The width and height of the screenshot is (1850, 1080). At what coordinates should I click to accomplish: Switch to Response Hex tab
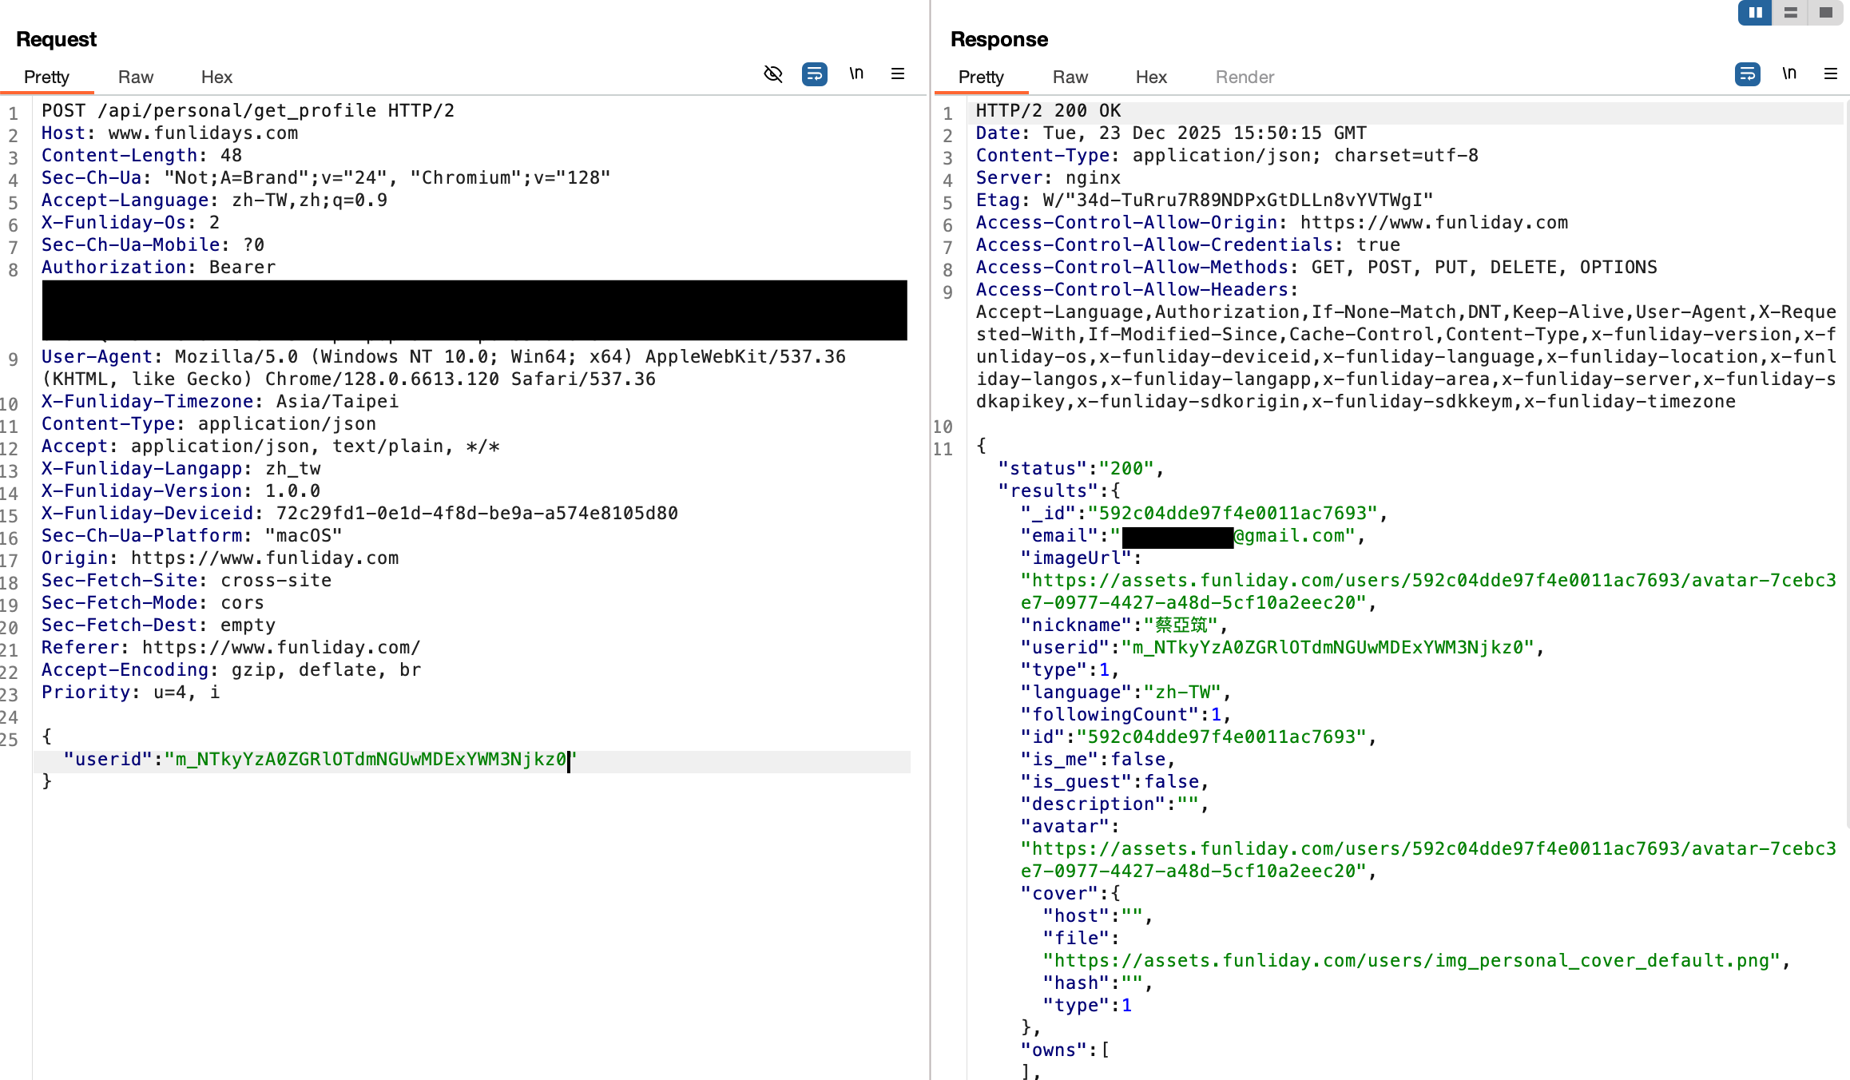(1151, 77)
